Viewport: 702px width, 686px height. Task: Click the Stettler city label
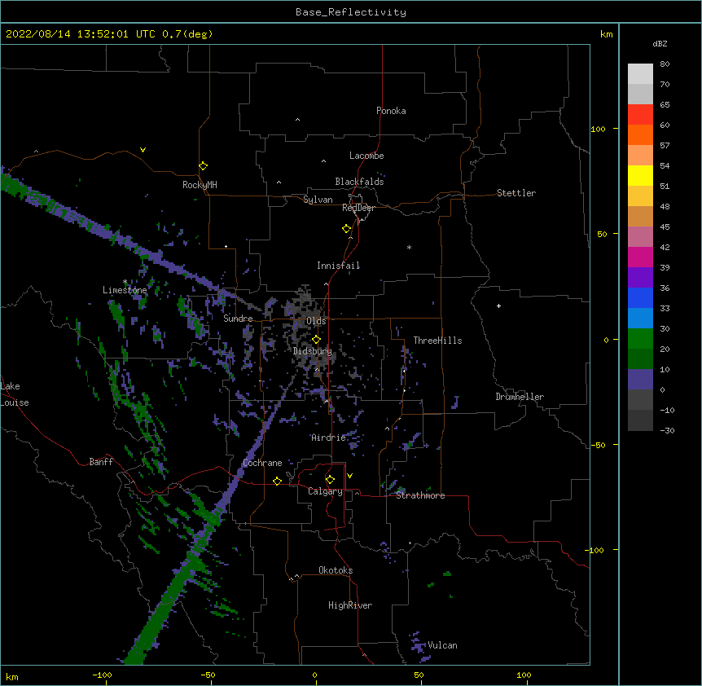click(x=516, y=193)
